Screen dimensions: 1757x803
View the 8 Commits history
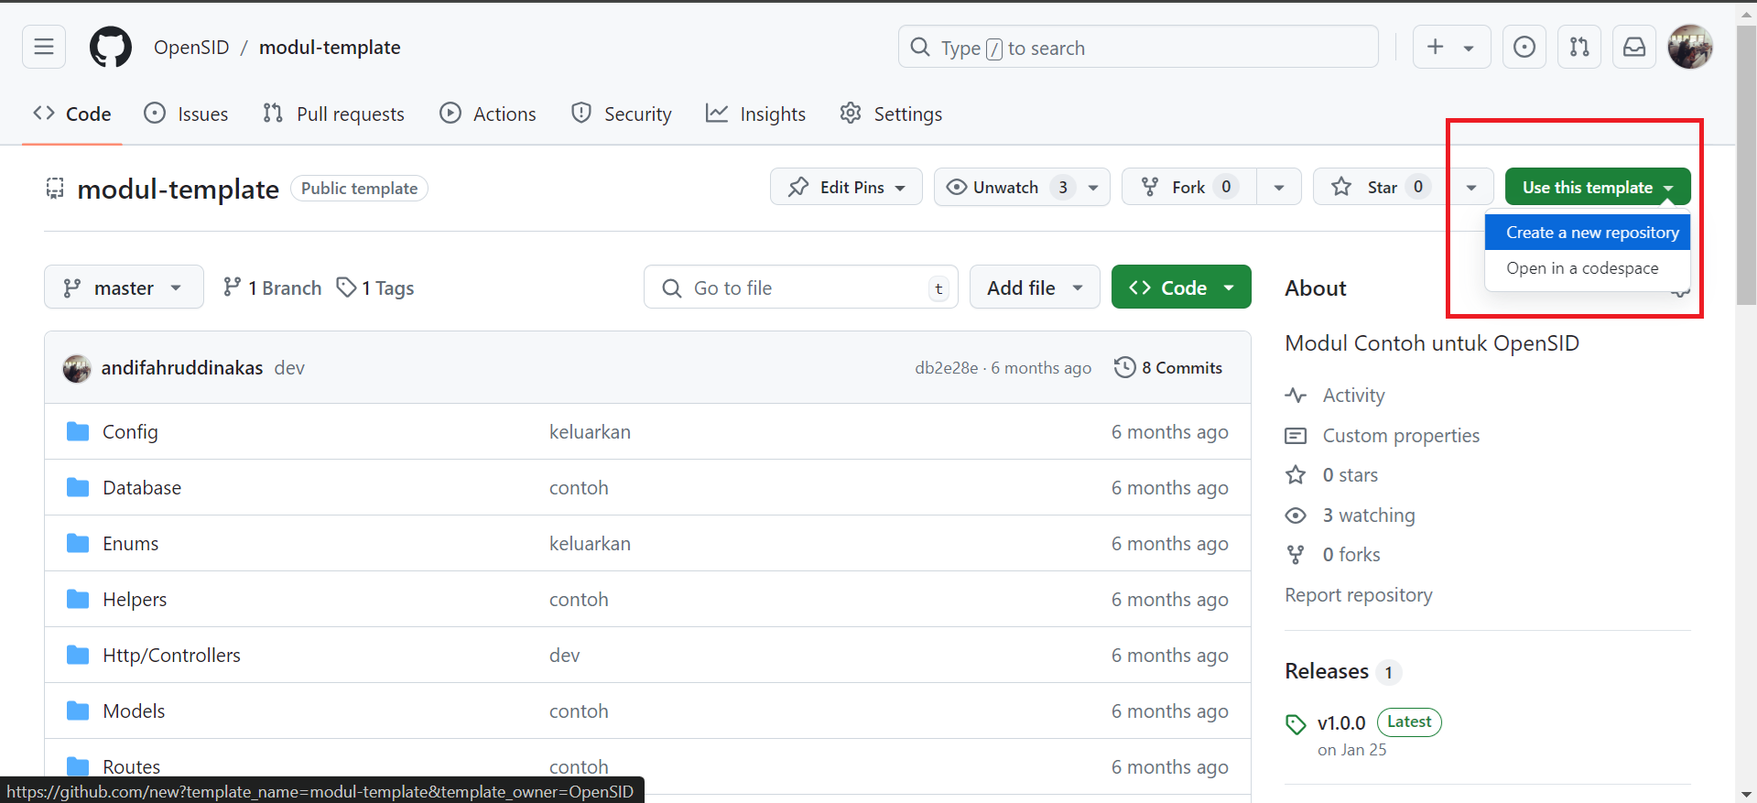point(1168,367)
